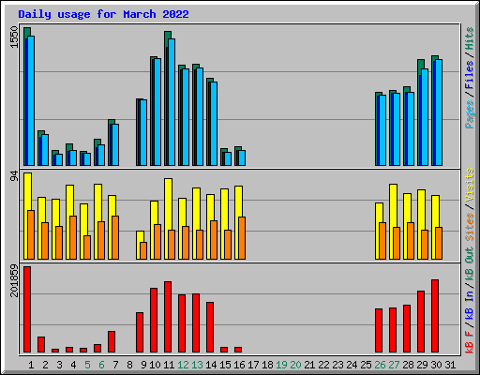The width and height of the screenshot is (480, 375).
Task: Select the day 1 visits yellow bar
Action: (26, 216)
